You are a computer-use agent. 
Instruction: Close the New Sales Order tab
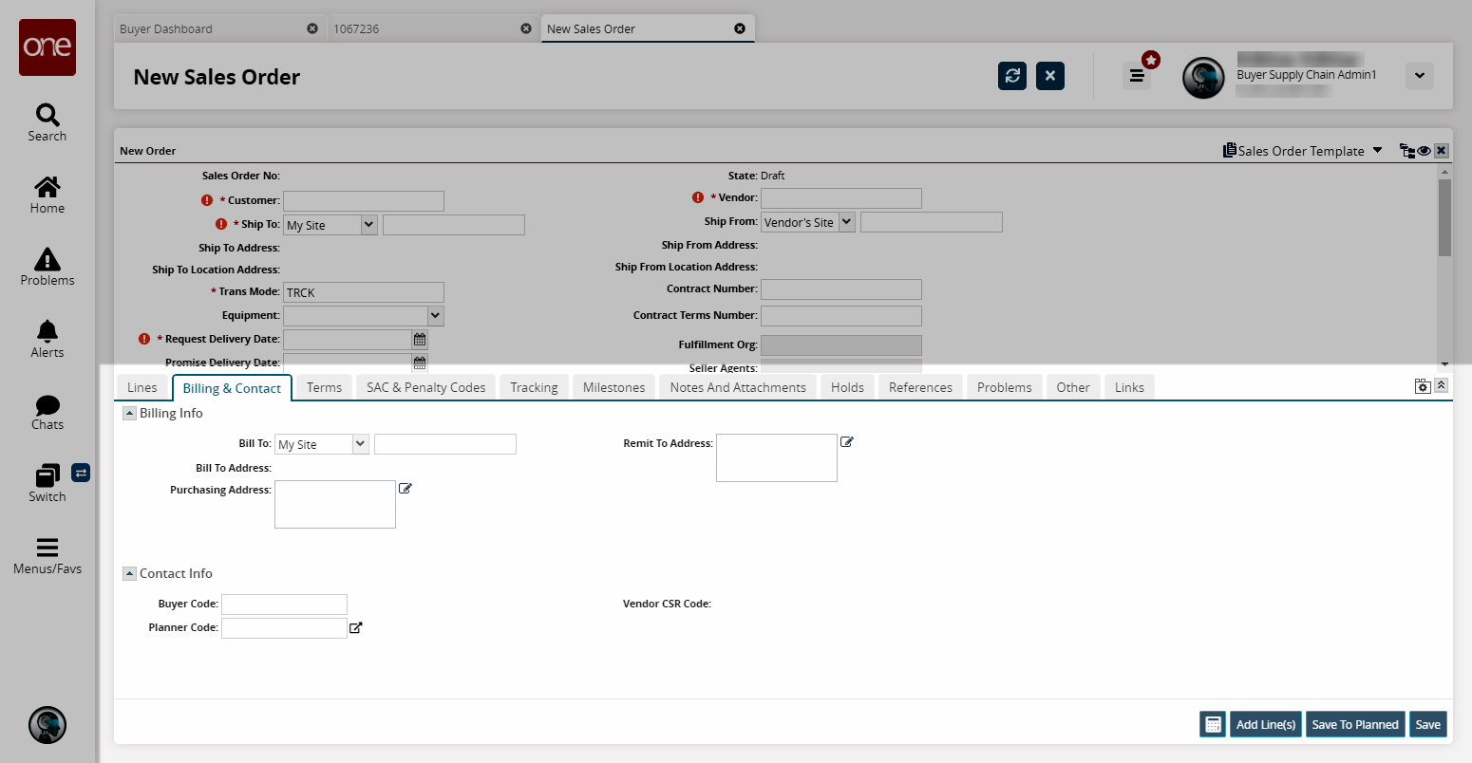tap(740, 28)
